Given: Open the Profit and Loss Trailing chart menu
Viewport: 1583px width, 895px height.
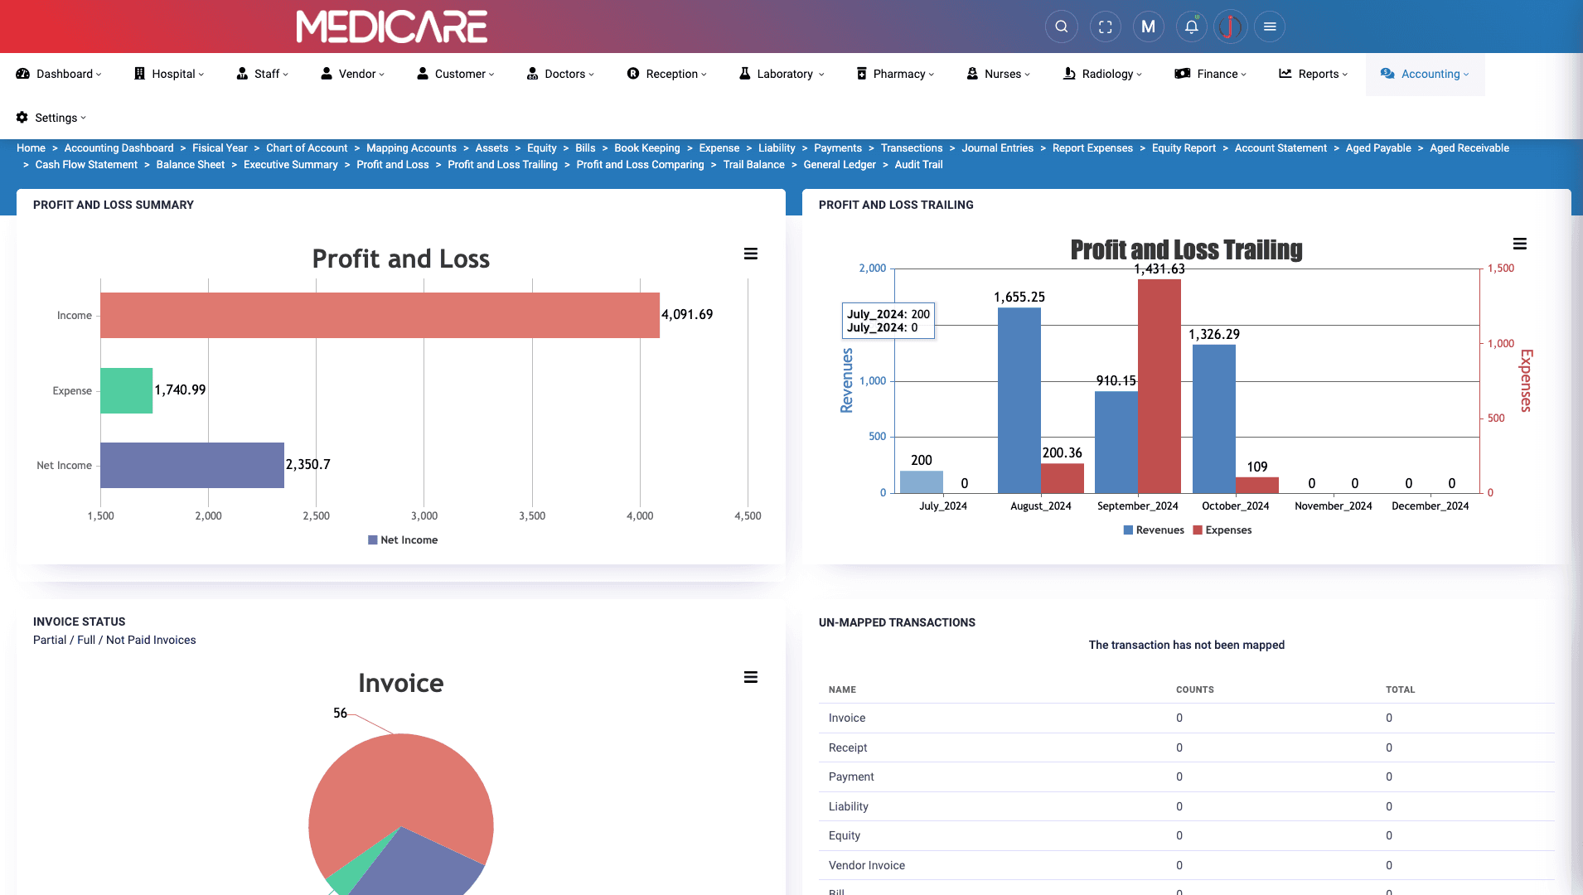Looking at the screenshot, I should pyautogui.click(x=1520, y=244).
